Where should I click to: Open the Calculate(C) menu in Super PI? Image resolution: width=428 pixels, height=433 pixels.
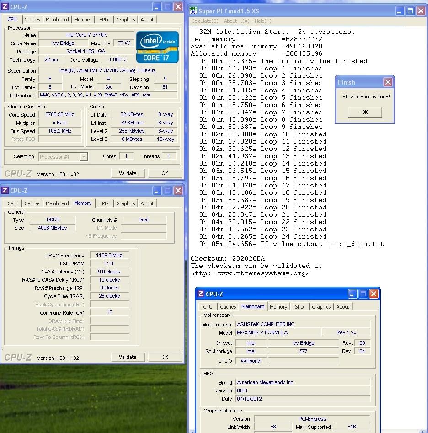[x=204, y=21]
